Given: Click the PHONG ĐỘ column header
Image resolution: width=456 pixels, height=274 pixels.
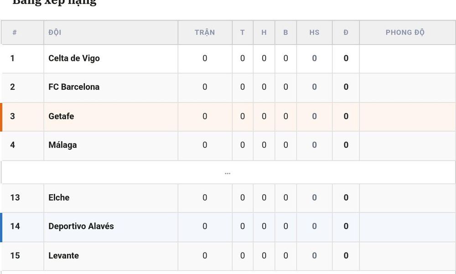Looking at the screenshot, I should pos(405,32).
